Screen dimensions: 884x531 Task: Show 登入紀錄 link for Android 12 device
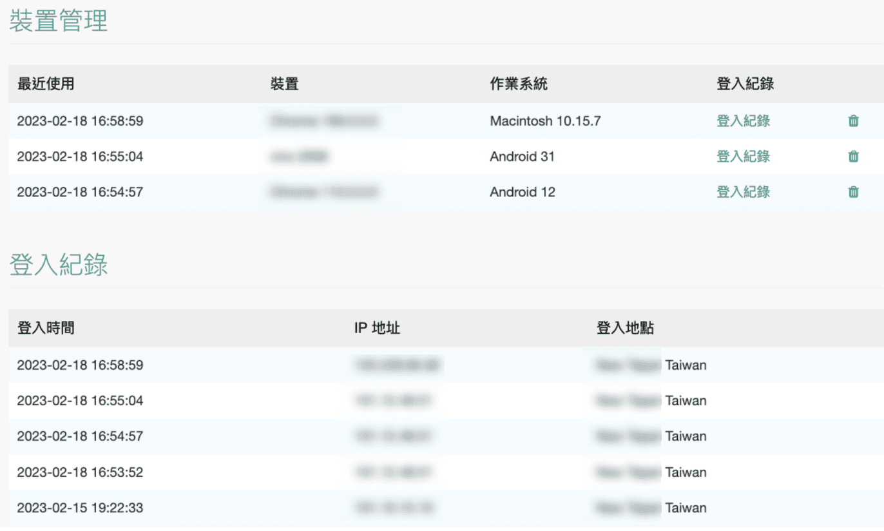click(x=743, y=191)
